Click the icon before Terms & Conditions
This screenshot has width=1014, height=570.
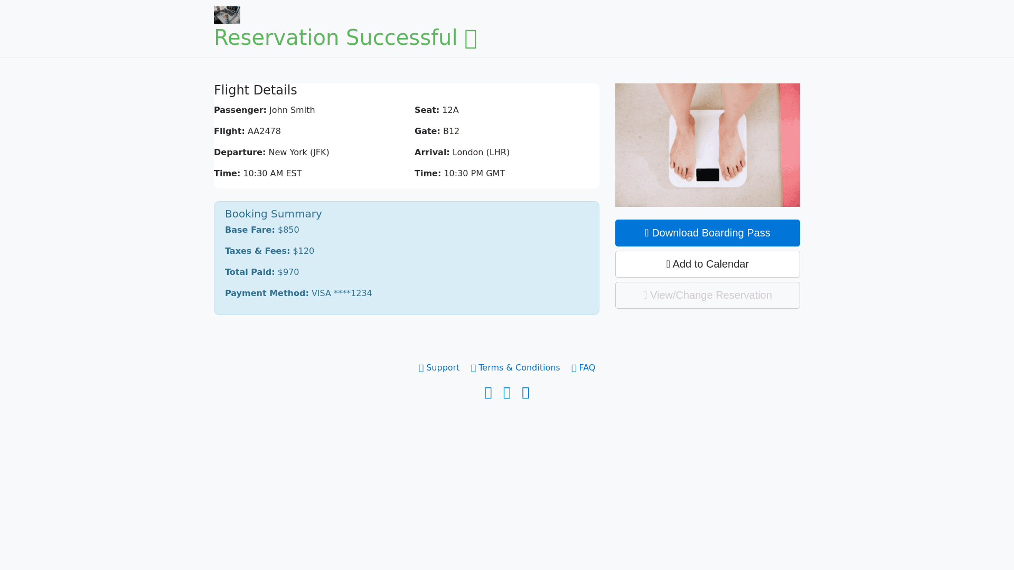tap(474, 368)
